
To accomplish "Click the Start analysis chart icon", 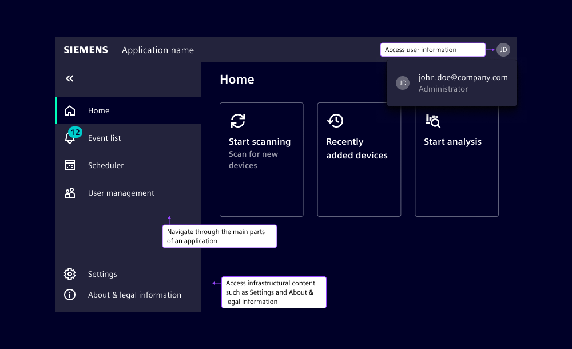I will pyautogui.click(x=433, y=121).
